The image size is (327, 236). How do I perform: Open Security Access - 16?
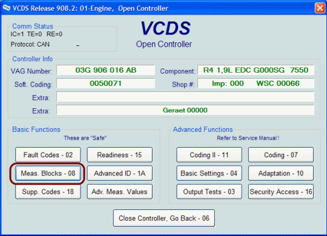(x=281, y=192)
